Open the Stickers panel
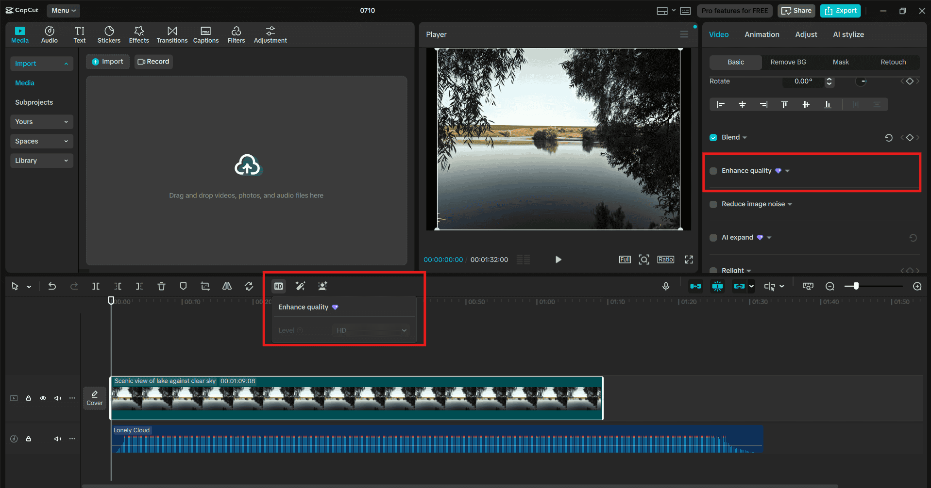This screenshot has width=931, height=488. 109,34
